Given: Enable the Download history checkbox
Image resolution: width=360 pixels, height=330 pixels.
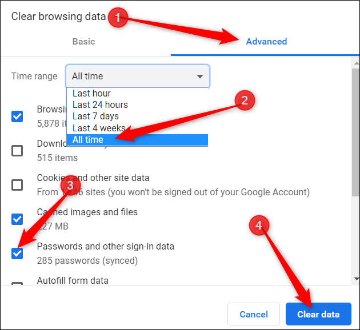Looking at the screenshot, I should pos(17,151).
